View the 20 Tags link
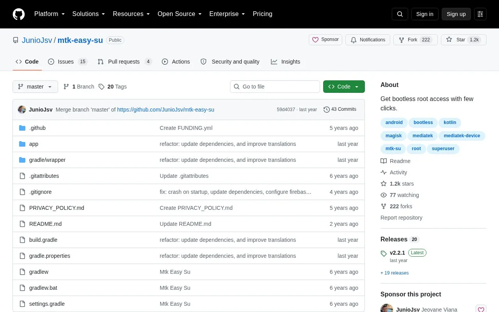The image size is (499, 312). pos(113,87)
